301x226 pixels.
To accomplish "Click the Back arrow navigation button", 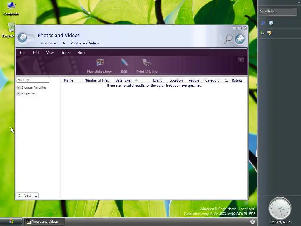I will click(22, 38).
